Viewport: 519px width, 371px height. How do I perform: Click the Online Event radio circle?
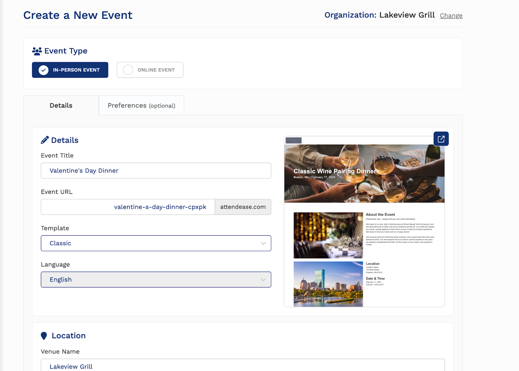pyautogui.click(x=128, y=70)
